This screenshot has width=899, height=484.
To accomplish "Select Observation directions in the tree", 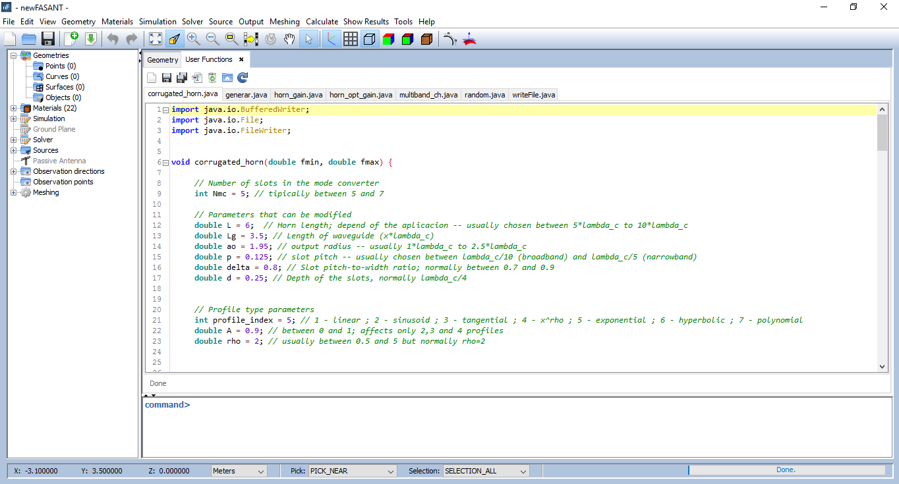I will pyautogui.click(x=69, y=171).
